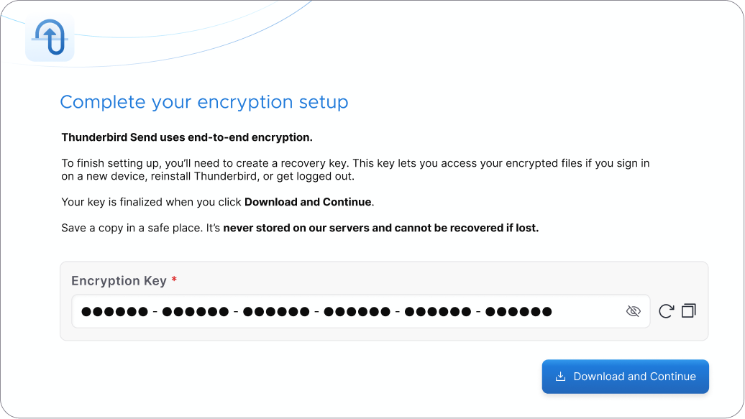Click the last masked key group
This screenshot has height=419, width=745.
point(518,312)
